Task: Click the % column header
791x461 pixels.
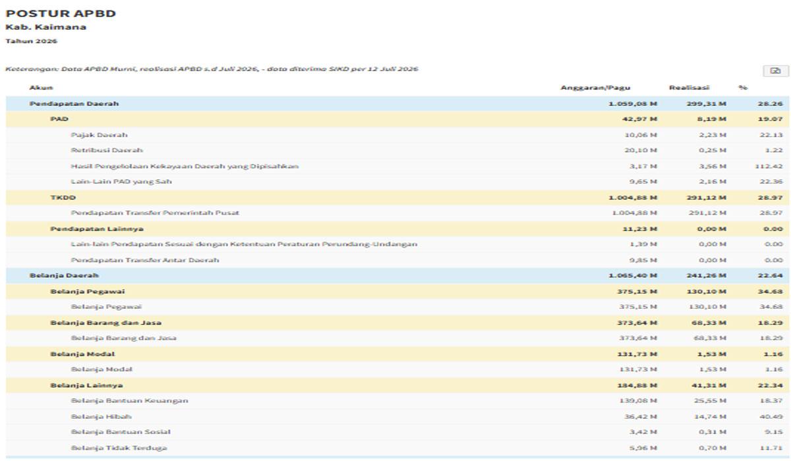Action: (x=743, y=88)
